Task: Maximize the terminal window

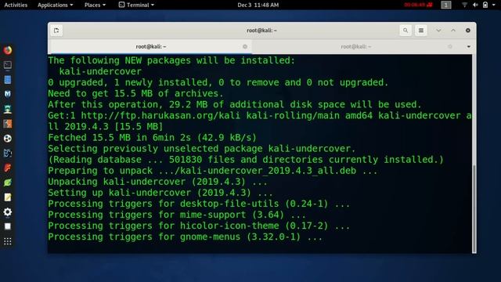Action: click(x=453, y=31)
